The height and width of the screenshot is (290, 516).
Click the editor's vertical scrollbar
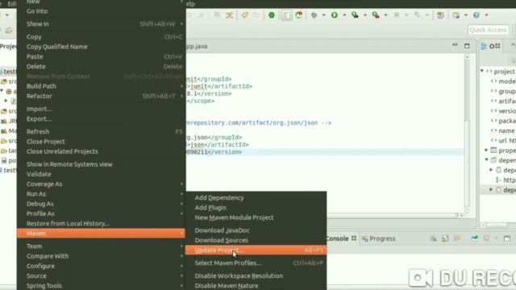(x=467, y=133)
